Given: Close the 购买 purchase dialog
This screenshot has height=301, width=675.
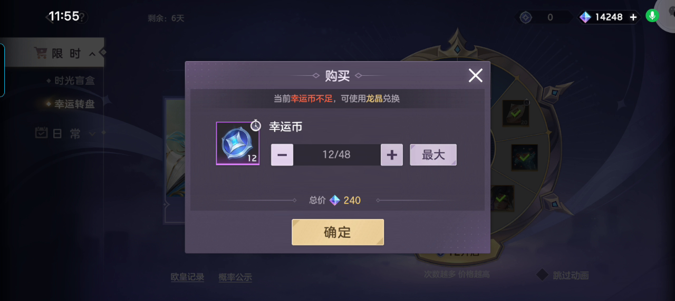Looking at the screenshot, I should (475, 76).
